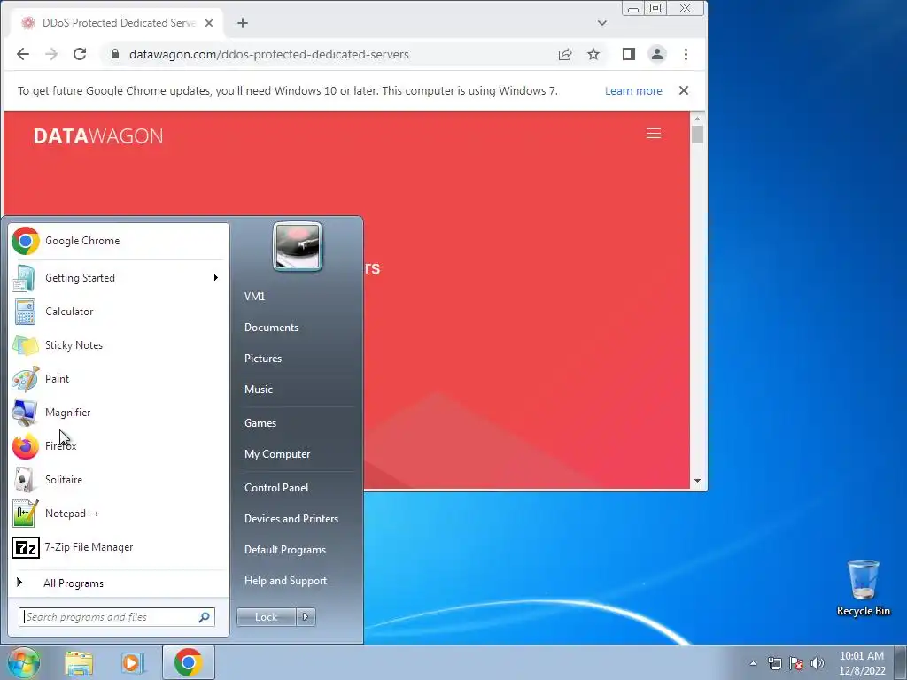Click the search magnifier in Start menu

coord(205,617)
